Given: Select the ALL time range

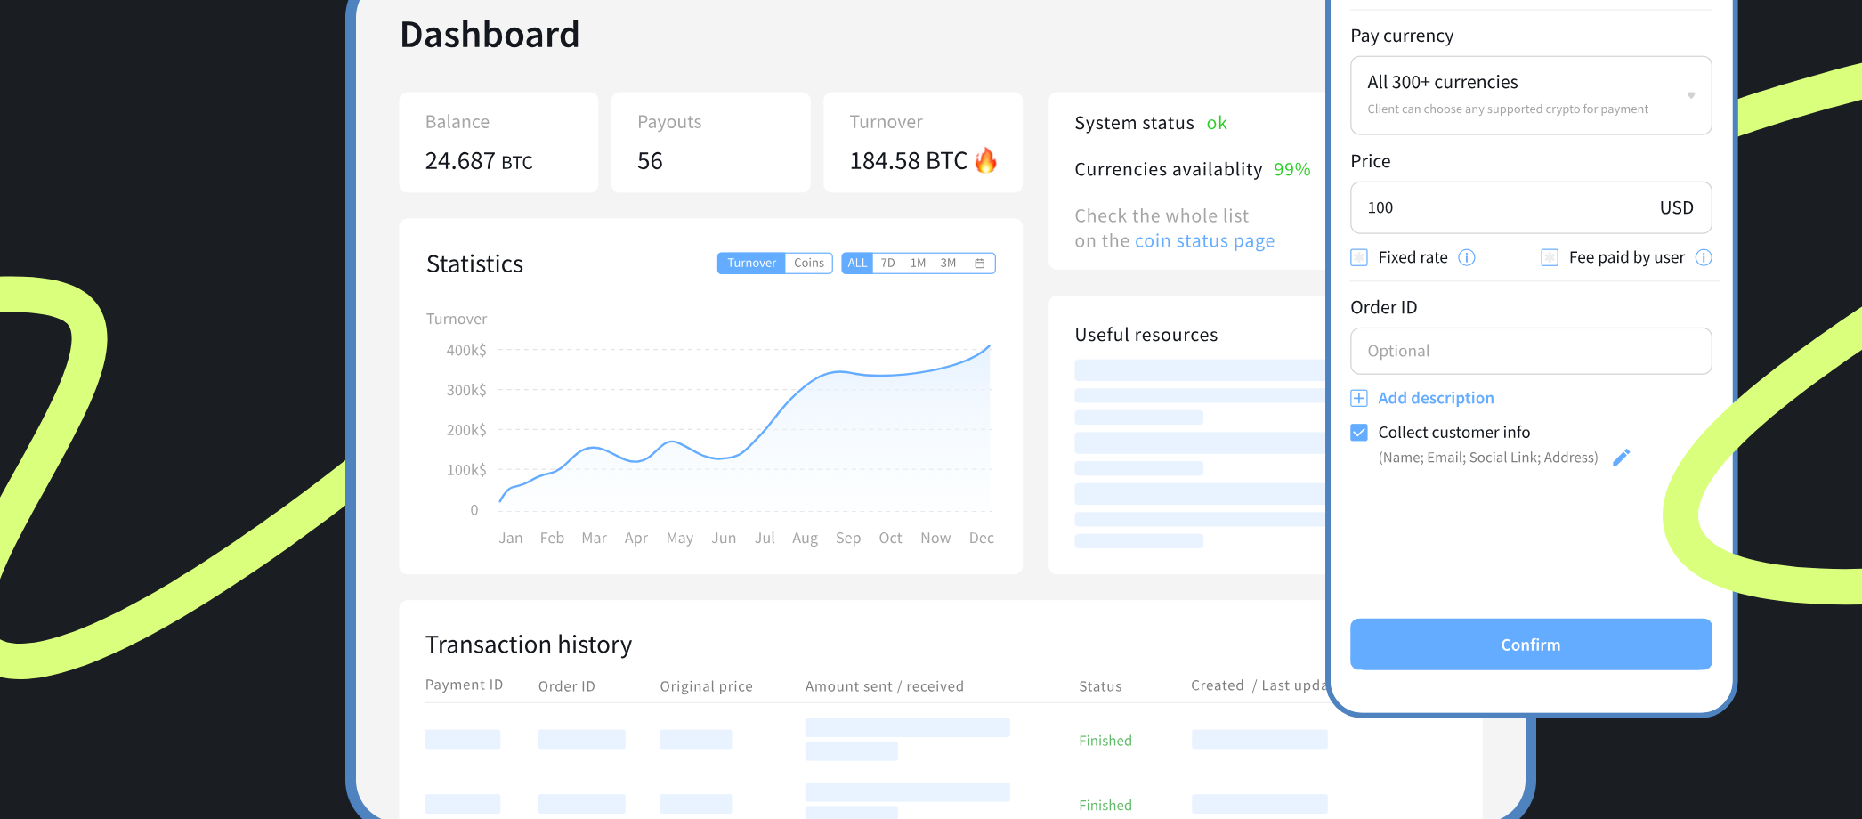Looking at the screenshot, I should [857, 264].
